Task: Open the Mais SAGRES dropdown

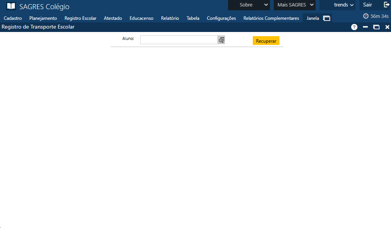Action: click(294, 5)
